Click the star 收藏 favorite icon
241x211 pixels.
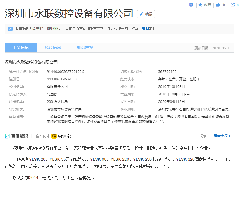click(x=200, y=5)
